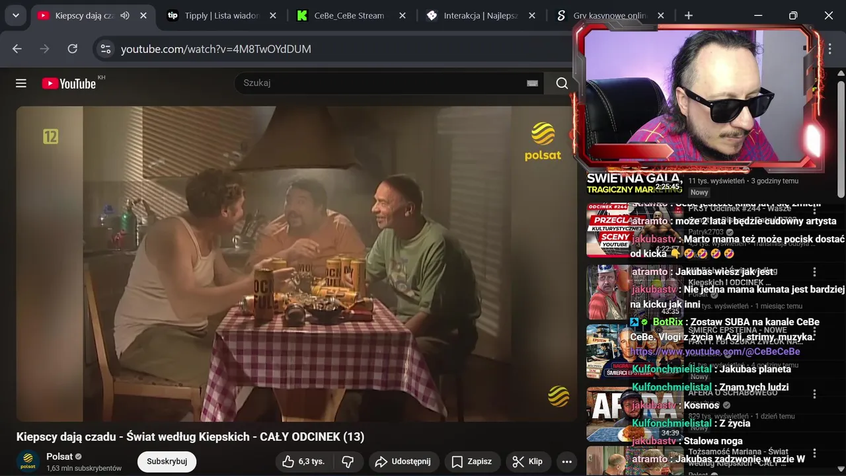Go forward to next page

(45, 49)
